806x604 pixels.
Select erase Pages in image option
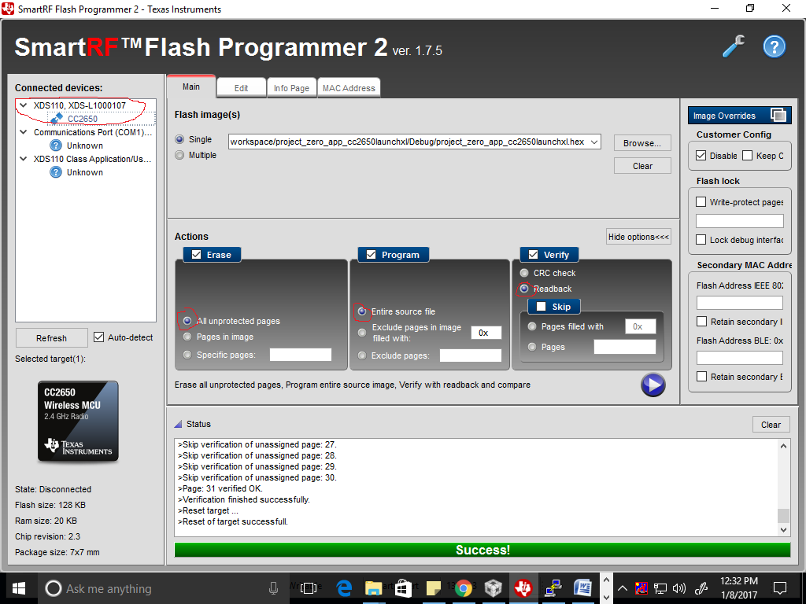[x=187, y=337]
